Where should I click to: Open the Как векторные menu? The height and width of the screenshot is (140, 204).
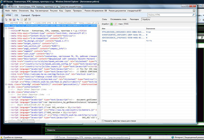click(42, 11)
